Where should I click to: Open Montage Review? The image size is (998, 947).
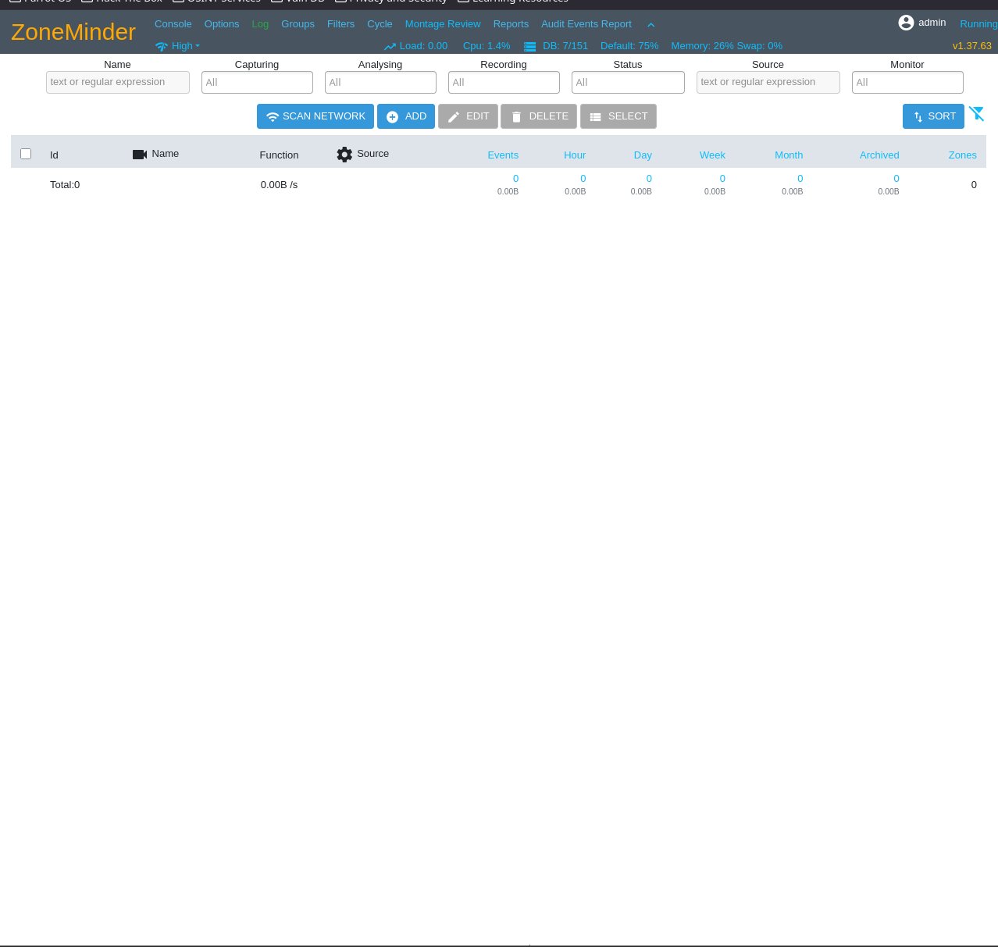point(443,24)
